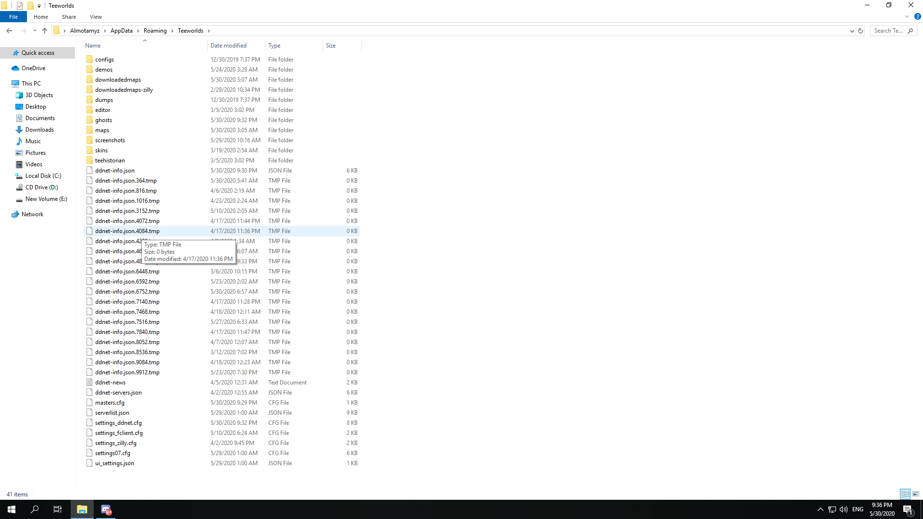Viewport: 923px width, 519px height.
Task: Open the address bar history dropdown
Action: (852, 31)
